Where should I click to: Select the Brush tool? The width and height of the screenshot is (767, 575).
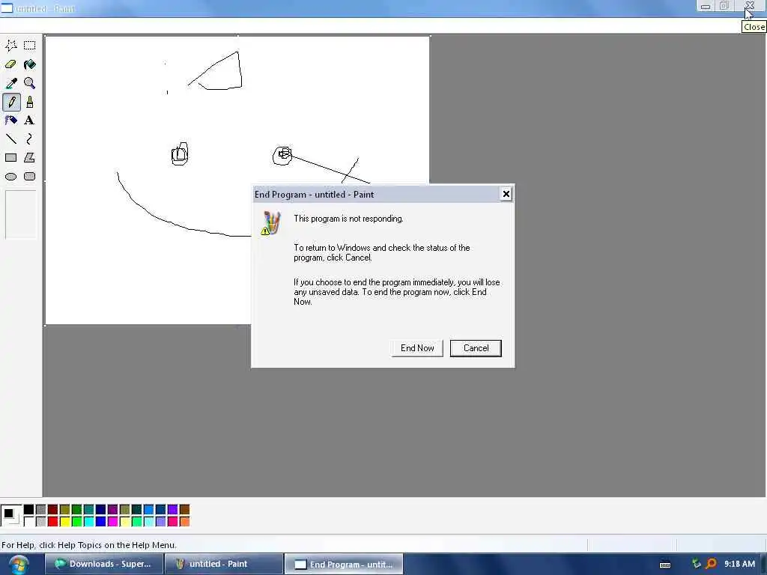(x=30, y=102)
